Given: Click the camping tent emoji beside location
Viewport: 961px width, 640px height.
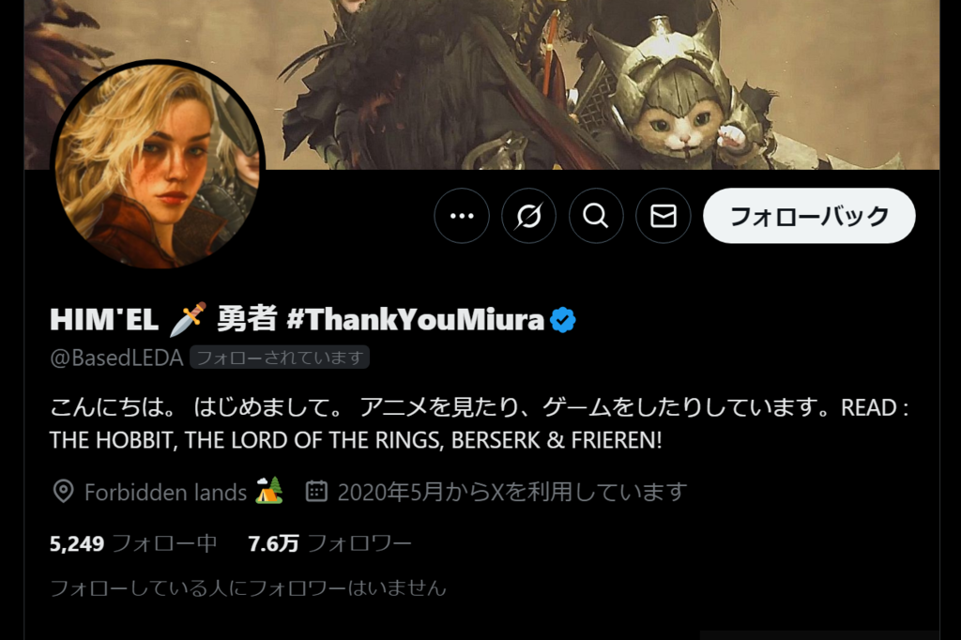Looking at the screenshot, I should click(x=269, y=491).
